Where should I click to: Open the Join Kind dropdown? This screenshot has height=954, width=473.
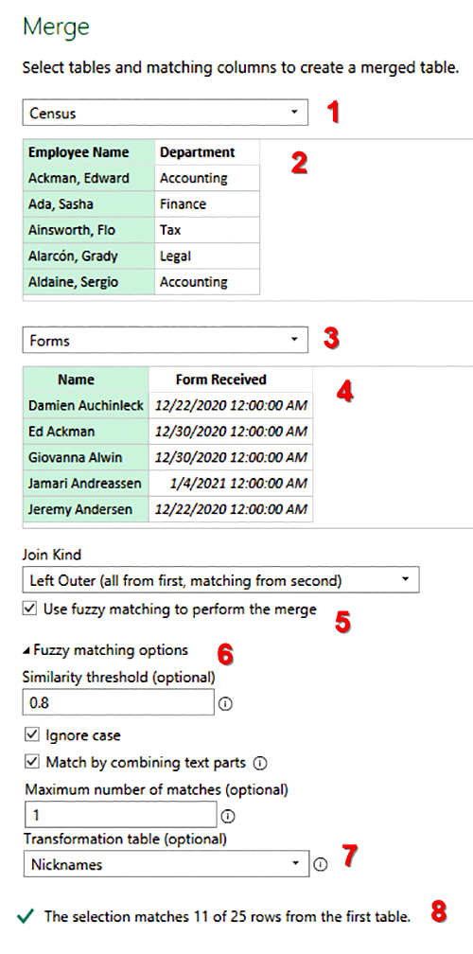point(220,580)
